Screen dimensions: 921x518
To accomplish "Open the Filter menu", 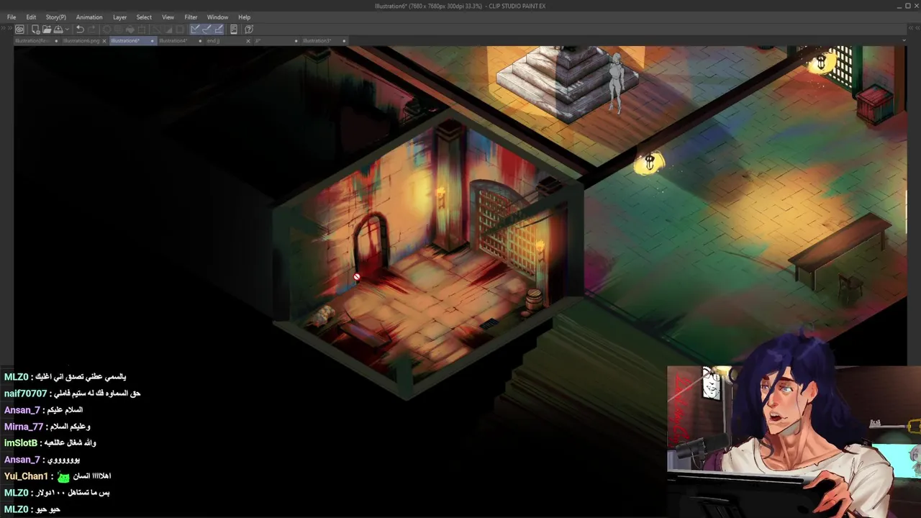I will [191, 17].
